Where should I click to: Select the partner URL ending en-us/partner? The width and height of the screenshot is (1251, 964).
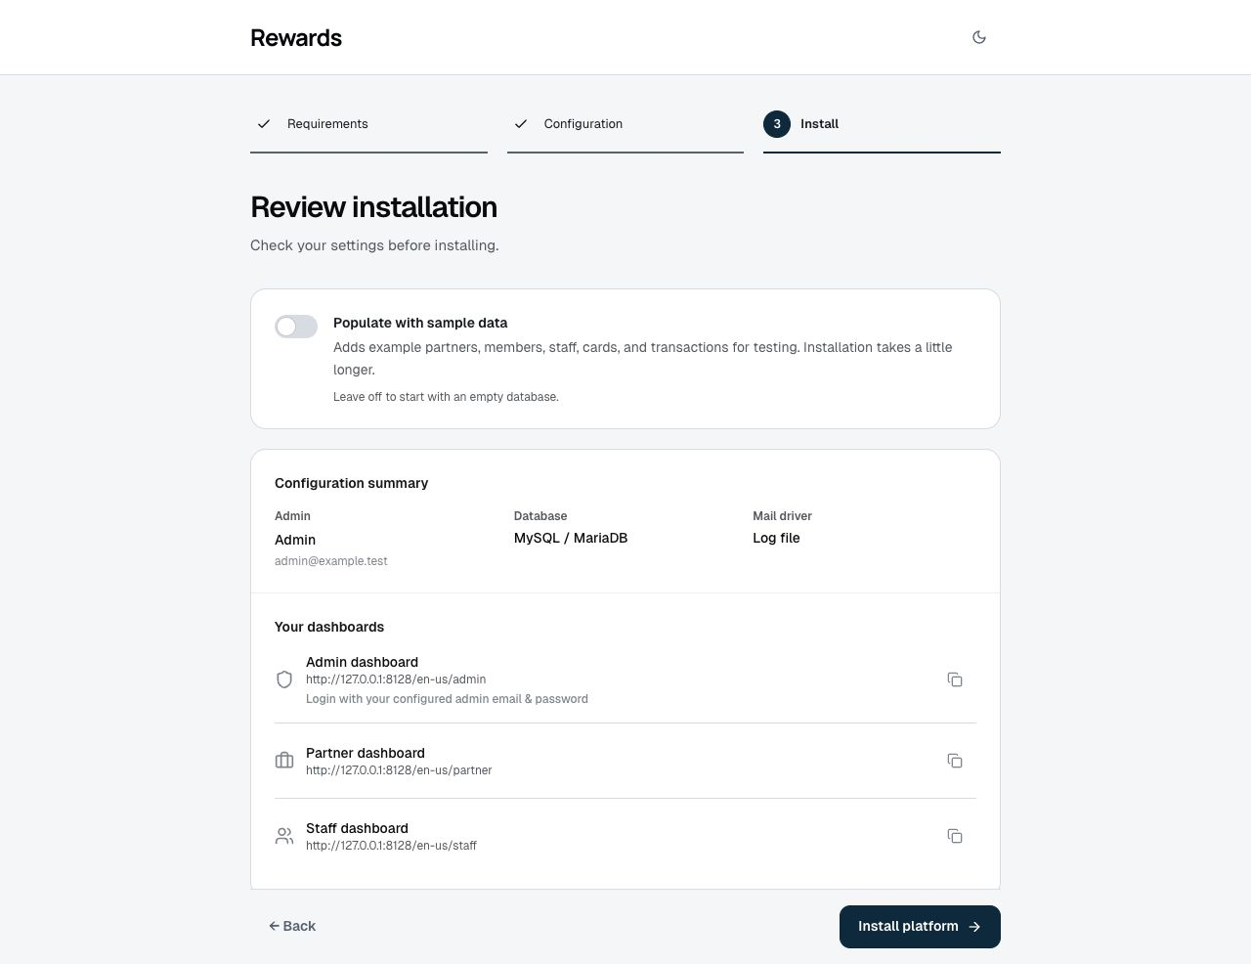[x=399, y=770]
